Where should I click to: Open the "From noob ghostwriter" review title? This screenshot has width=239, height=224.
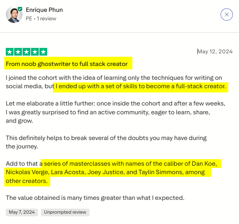pyautogui.click(x=67, y=64)
